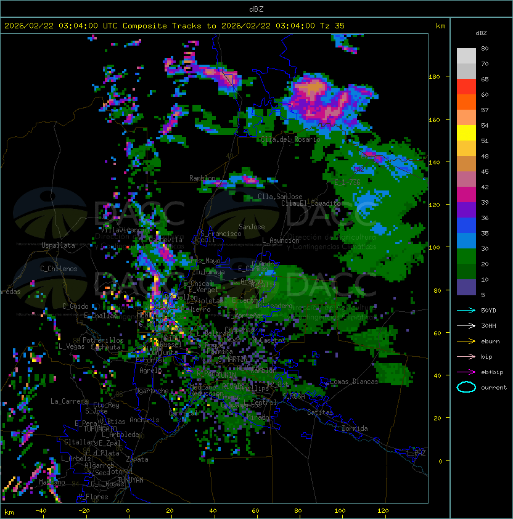Click the 'L_Asuncion' map label
Screen dimensions: 513x519
(x=281, y=240)
